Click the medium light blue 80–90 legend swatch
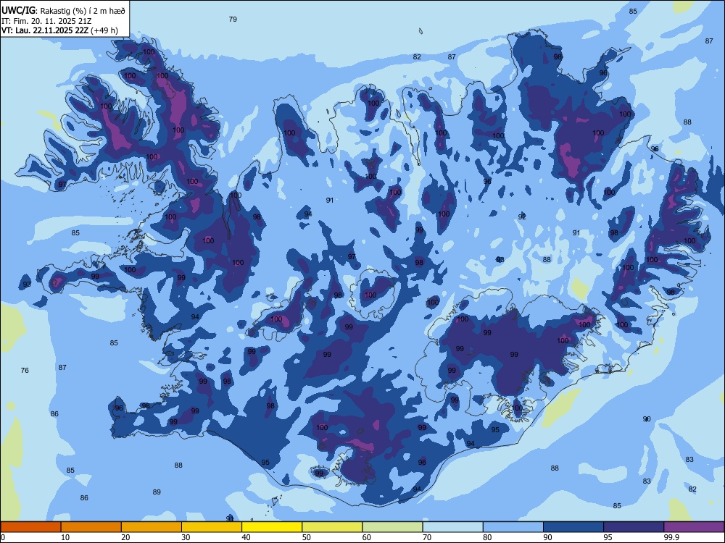Viewport: 725px width, 543px height. (x=513, y=527)
